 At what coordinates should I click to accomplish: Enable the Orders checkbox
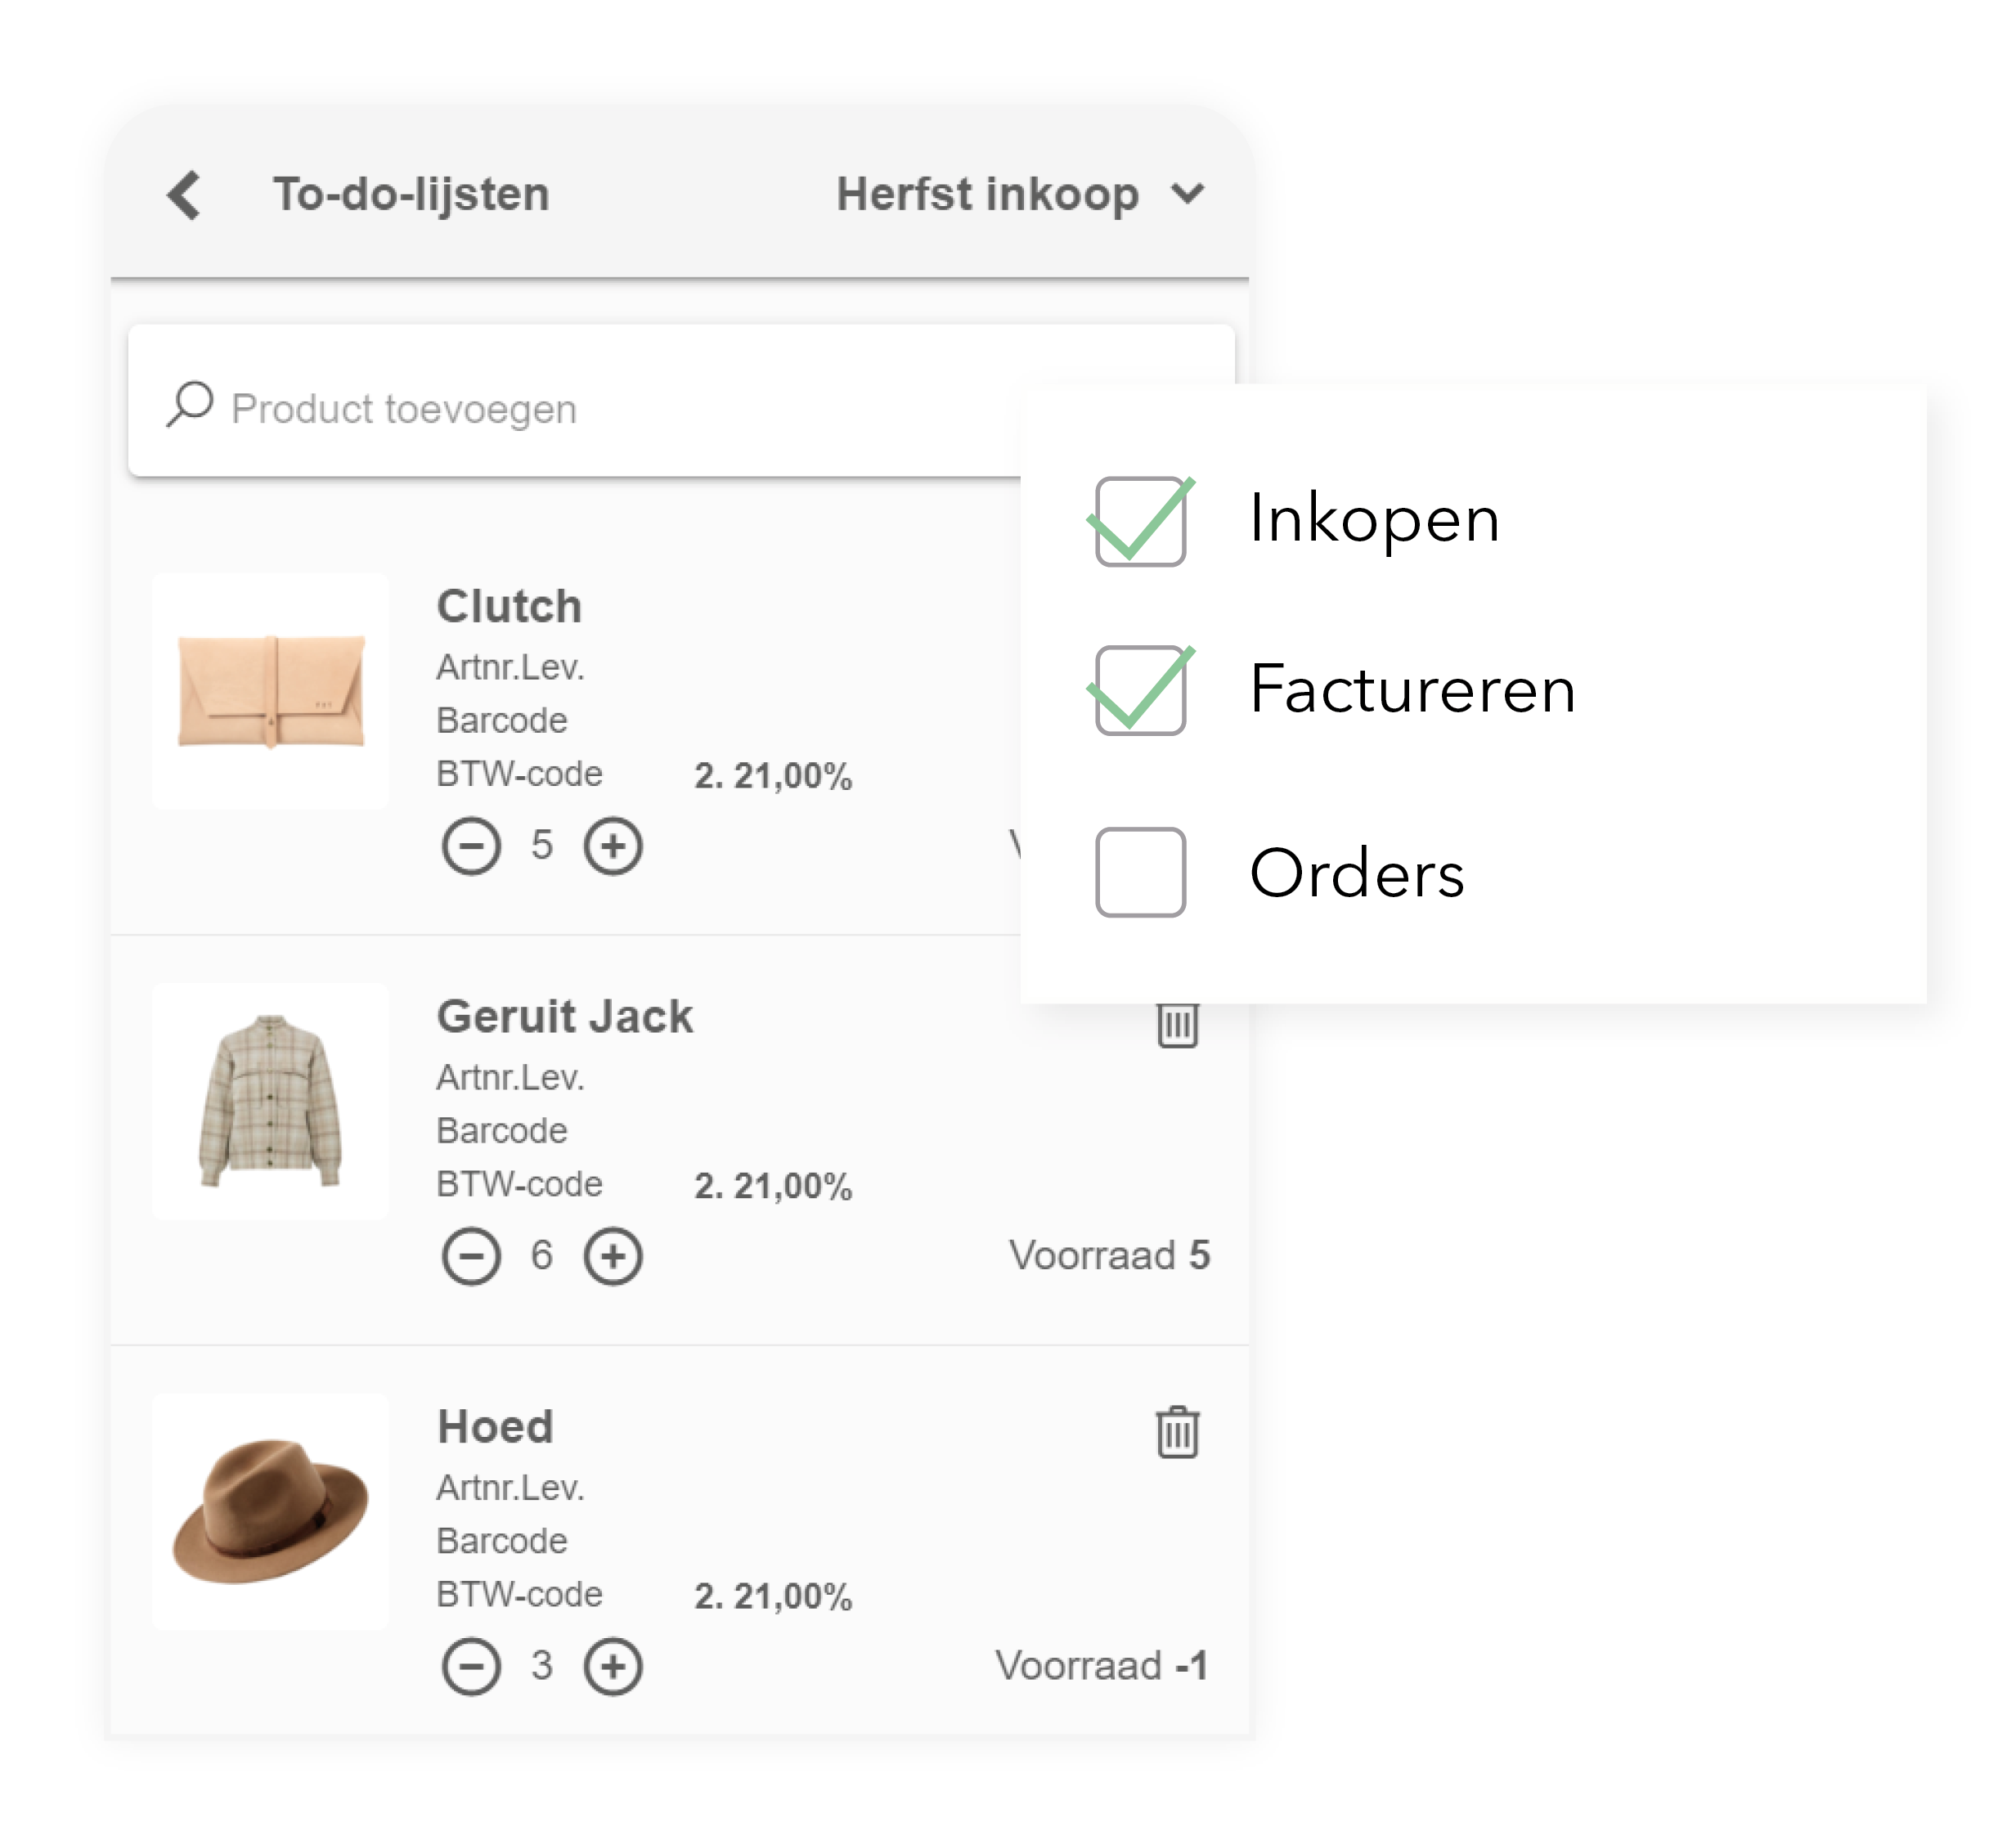(x=1140, y=872)
